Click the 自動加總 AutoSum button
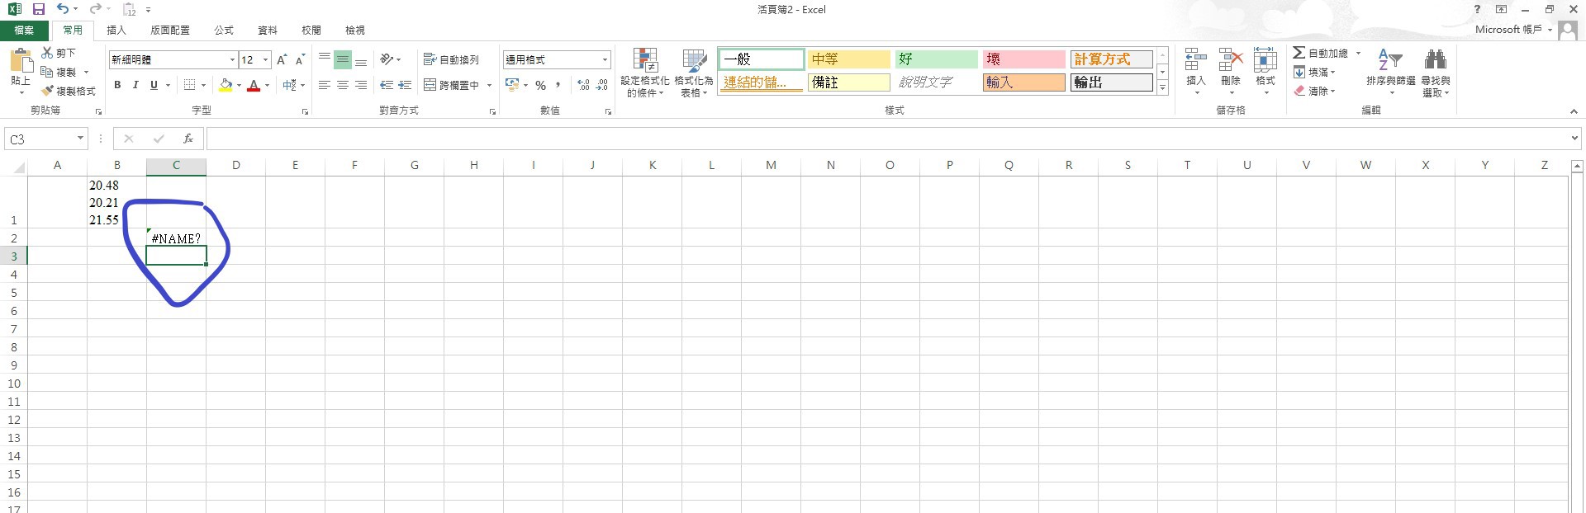The width and height of the screenshot is (1586, 513). click(x=1321, y=53)
